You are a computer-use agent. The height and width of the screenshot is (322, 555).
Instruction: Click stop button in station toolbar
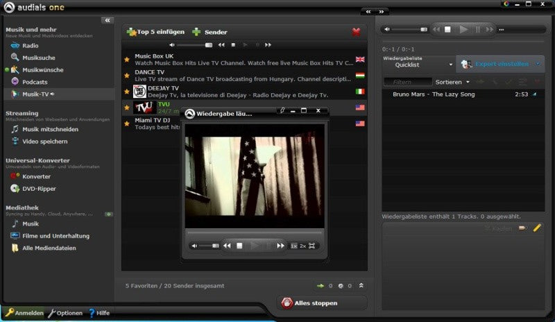(x=233, y=45)
